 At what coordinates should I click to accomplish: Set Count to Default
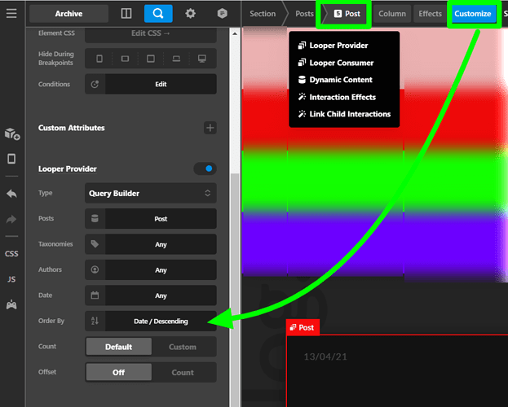click(118, 347)
